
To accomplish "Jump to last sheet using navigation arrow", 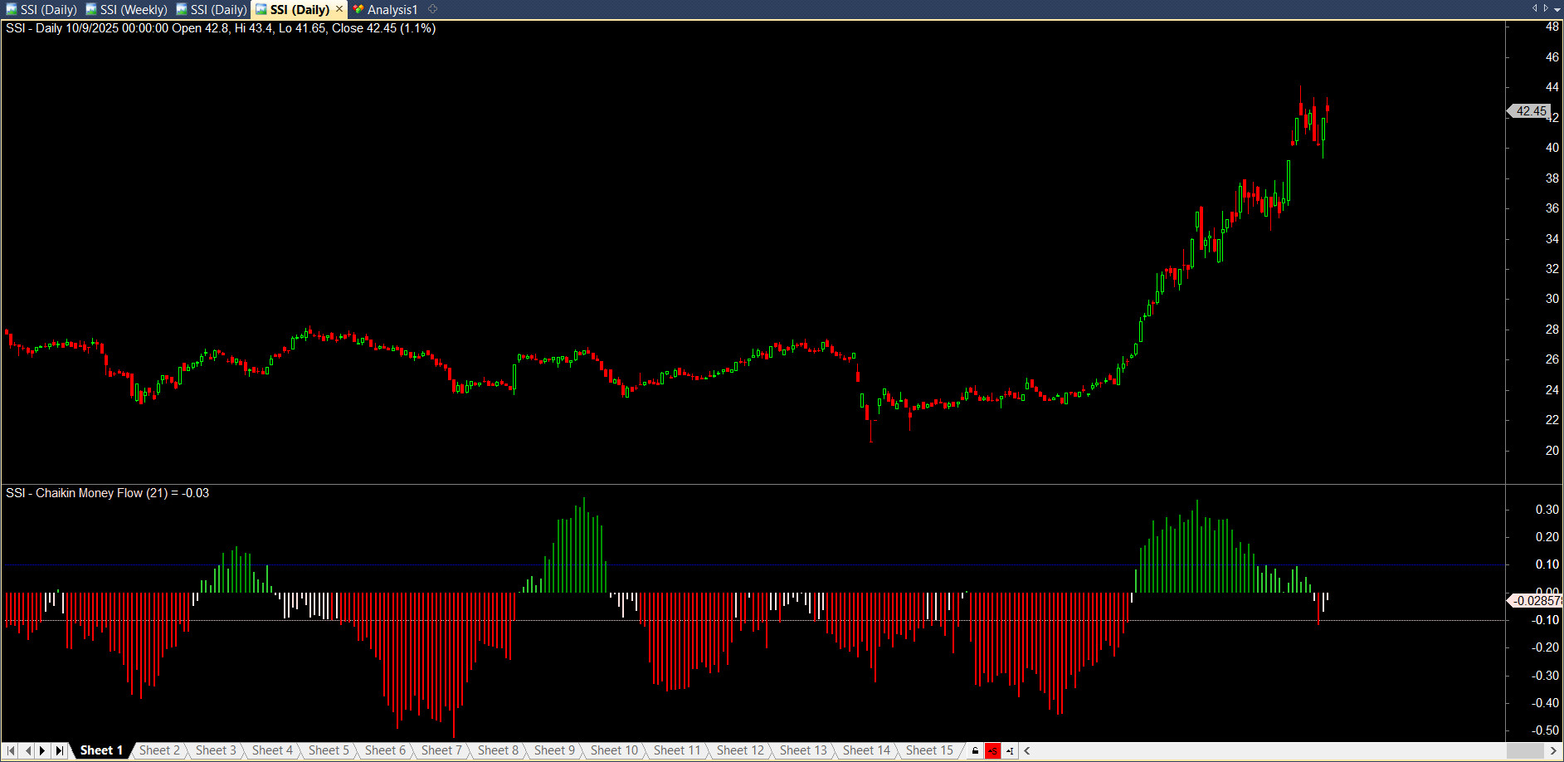I will (x=59, y=750).
